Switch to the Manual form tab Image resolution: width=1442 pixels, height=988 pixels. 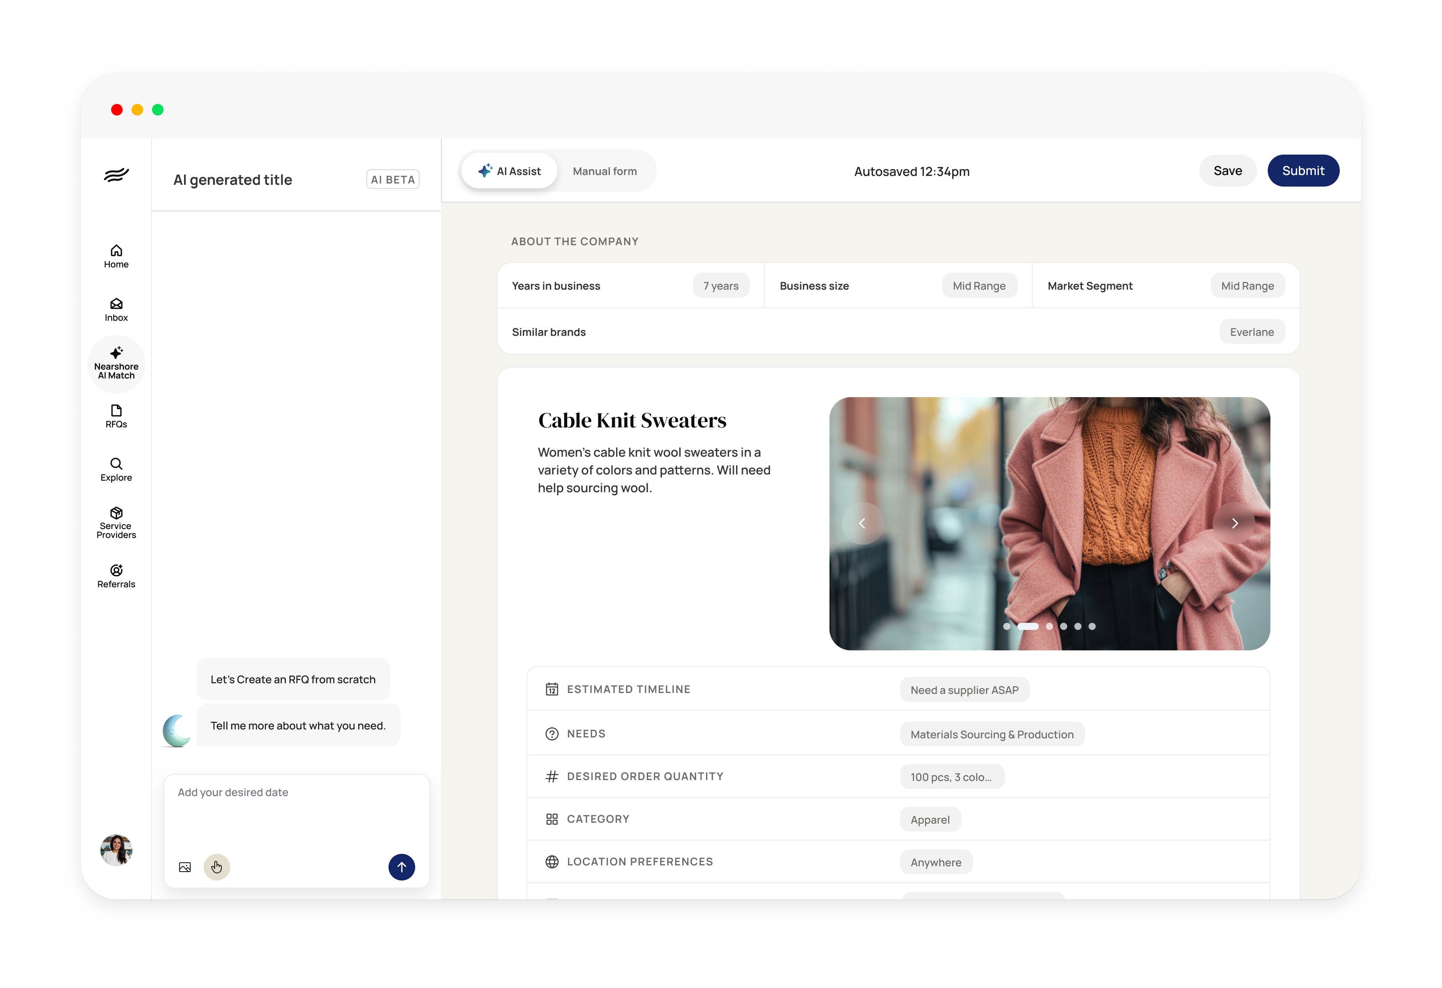coord(605,171)
